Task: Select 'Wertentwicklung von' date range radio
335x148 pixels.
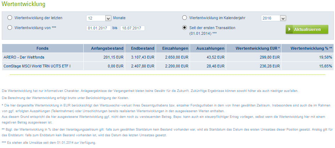Action: [x=10, y=28]
